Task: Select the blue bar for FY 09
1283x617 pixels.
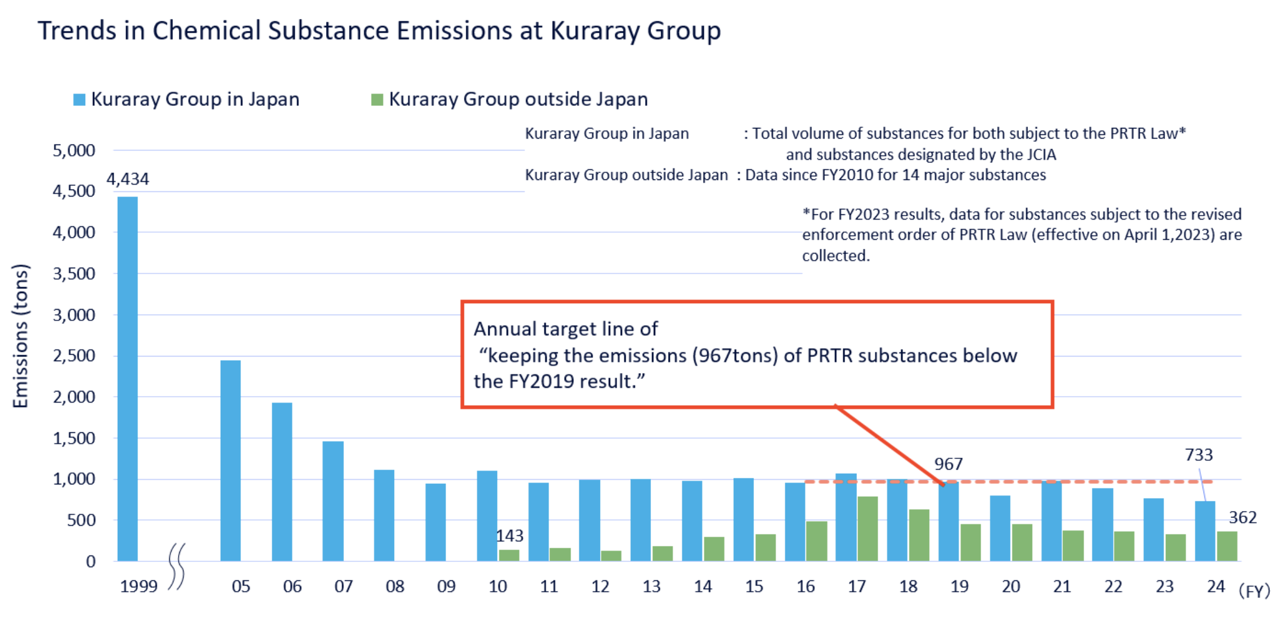Action: pyautogui.click(x=436, y=522)
